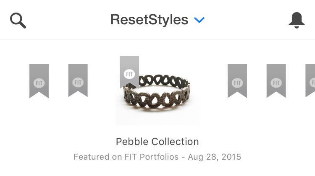Open notifications via the bell icon
This screenshot has height=176, width=315.
[297, 20]
